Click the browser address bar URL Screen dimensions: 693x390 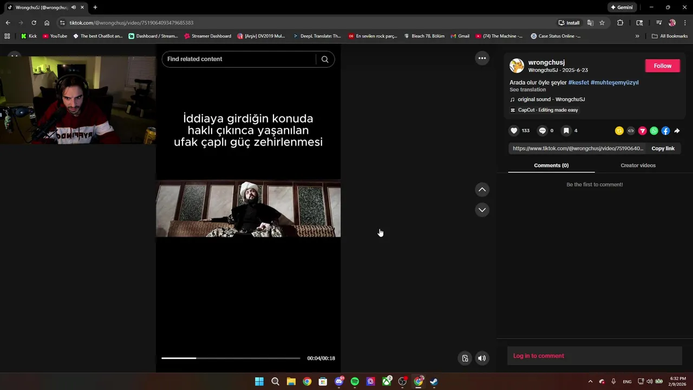[x=132, y=23]
